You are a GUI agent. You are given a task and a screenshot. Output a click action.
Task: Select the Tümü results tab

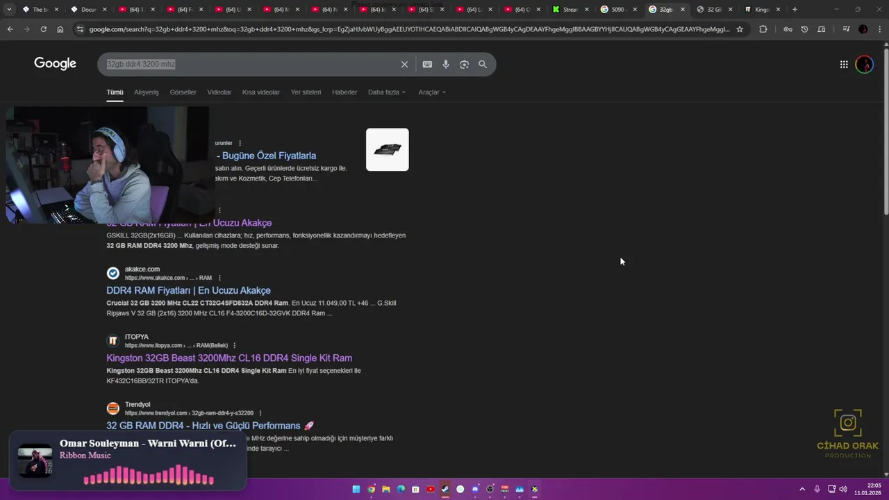(115, 92)
